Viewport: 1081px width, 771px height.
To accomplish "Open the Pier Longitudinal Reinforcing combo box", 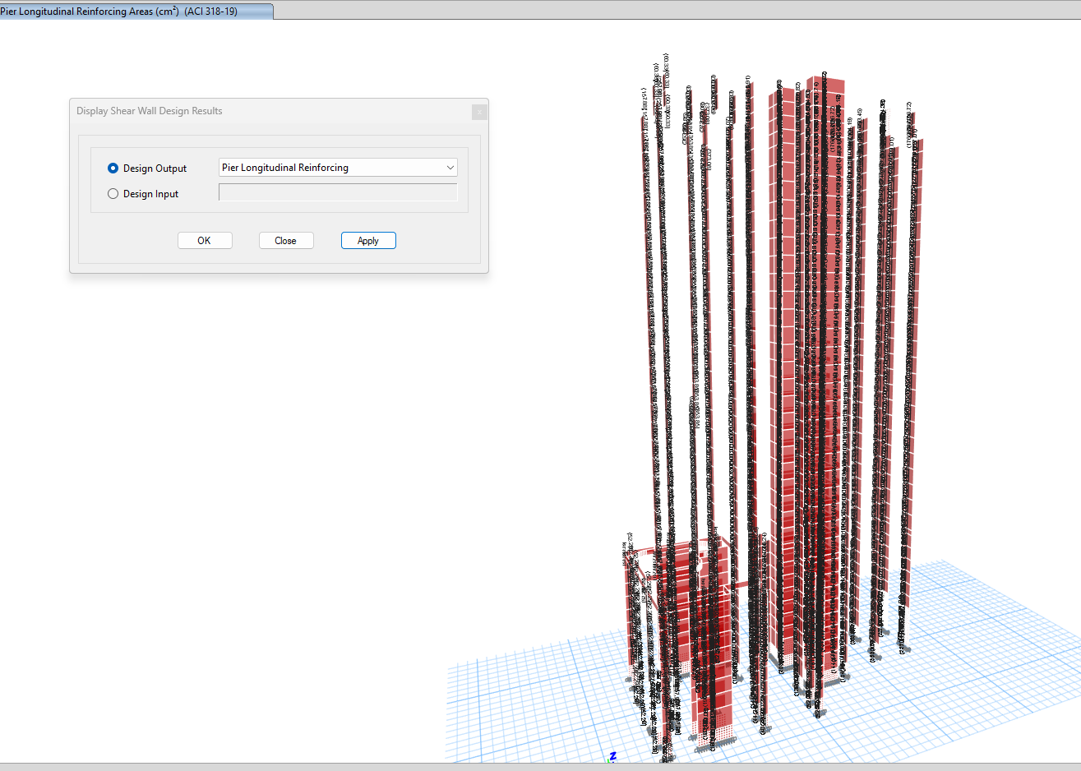I will [337, 168].
